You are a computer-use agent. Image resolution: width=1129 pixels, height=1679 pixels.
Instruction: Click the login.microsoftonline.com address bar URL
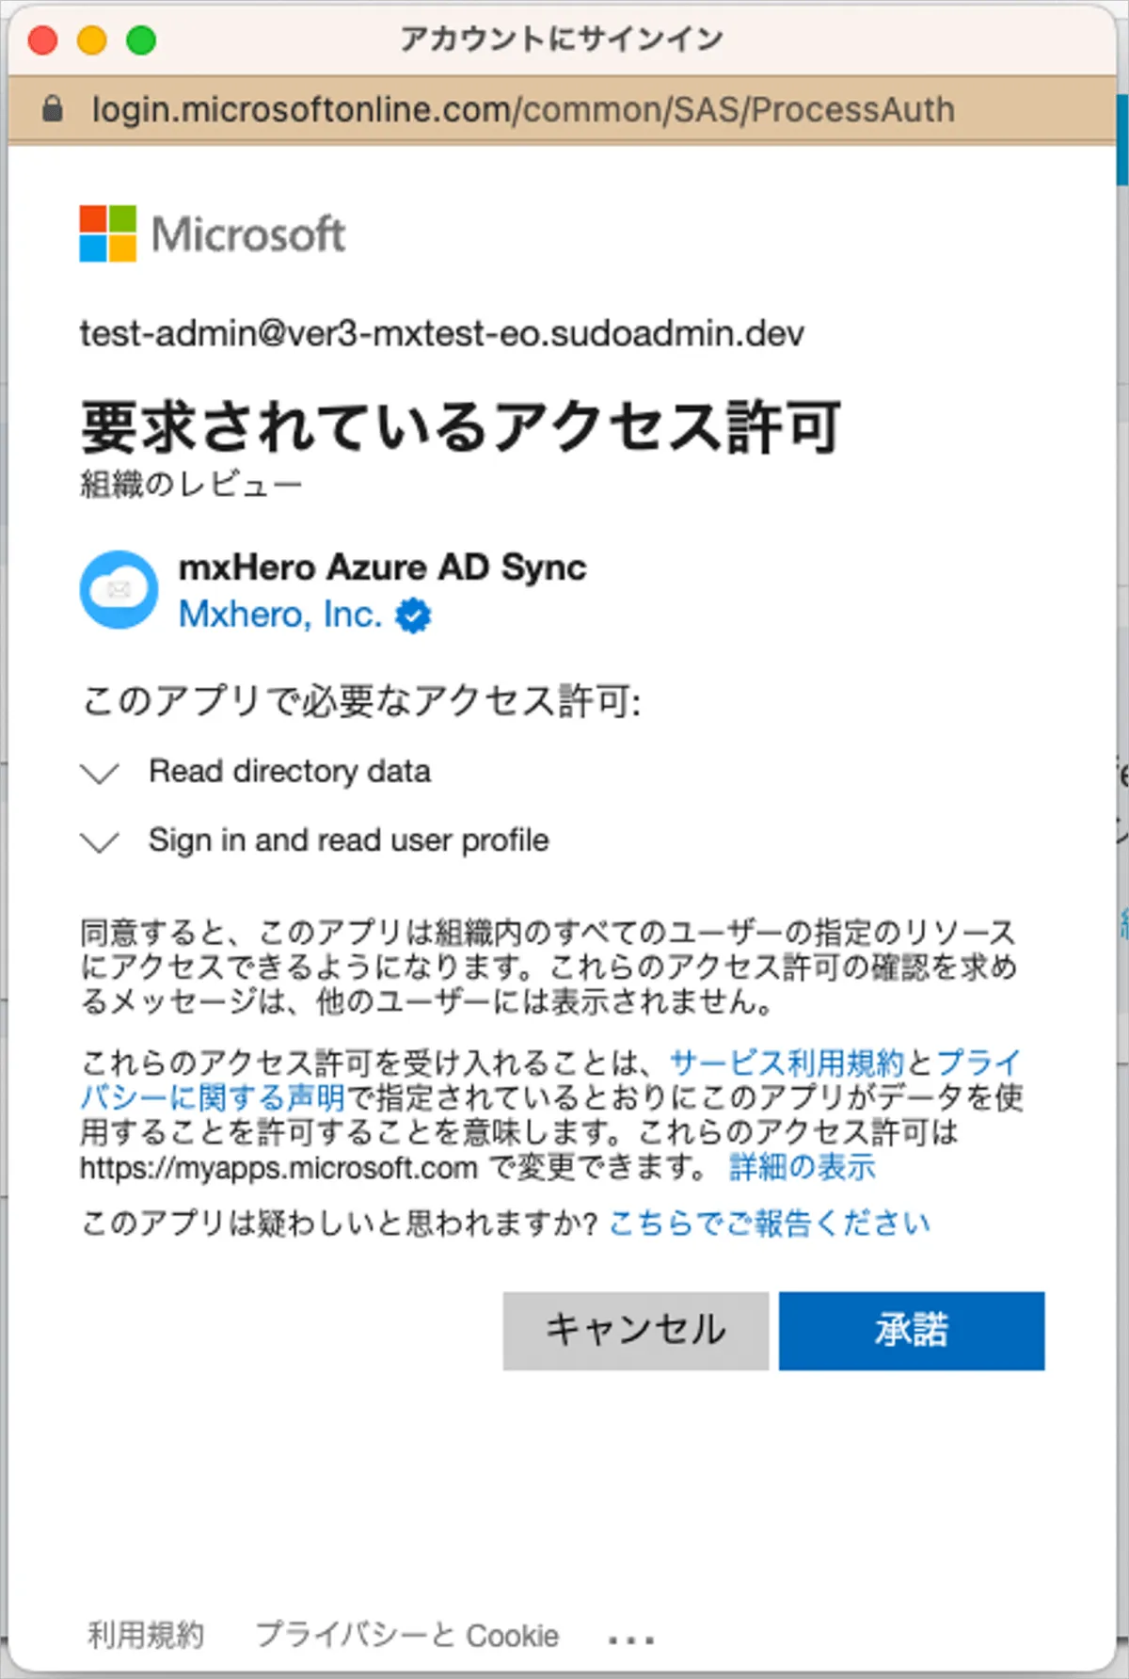click(522, 109)
